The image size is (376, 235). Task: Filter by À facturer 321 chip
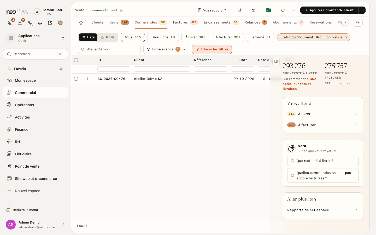[228, 37]
